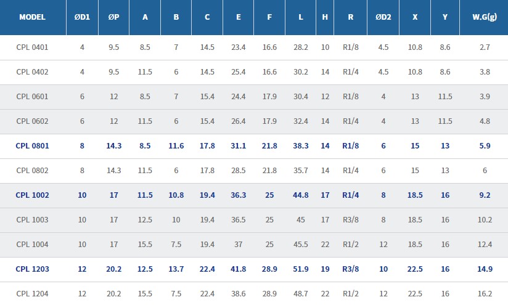
Task: Open the CPL 1002 model link
Action: point(32,195)
